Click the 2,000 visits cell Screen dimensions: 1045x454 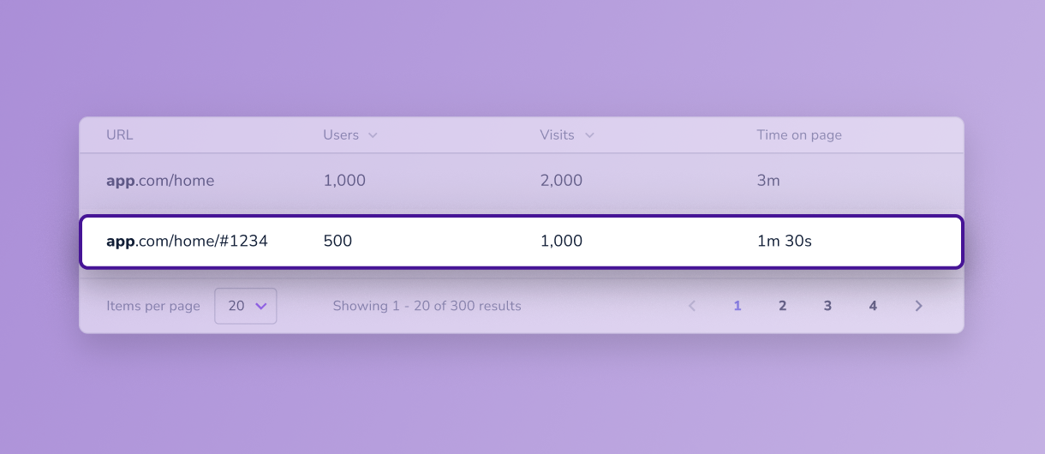click(x=561, y=181)
